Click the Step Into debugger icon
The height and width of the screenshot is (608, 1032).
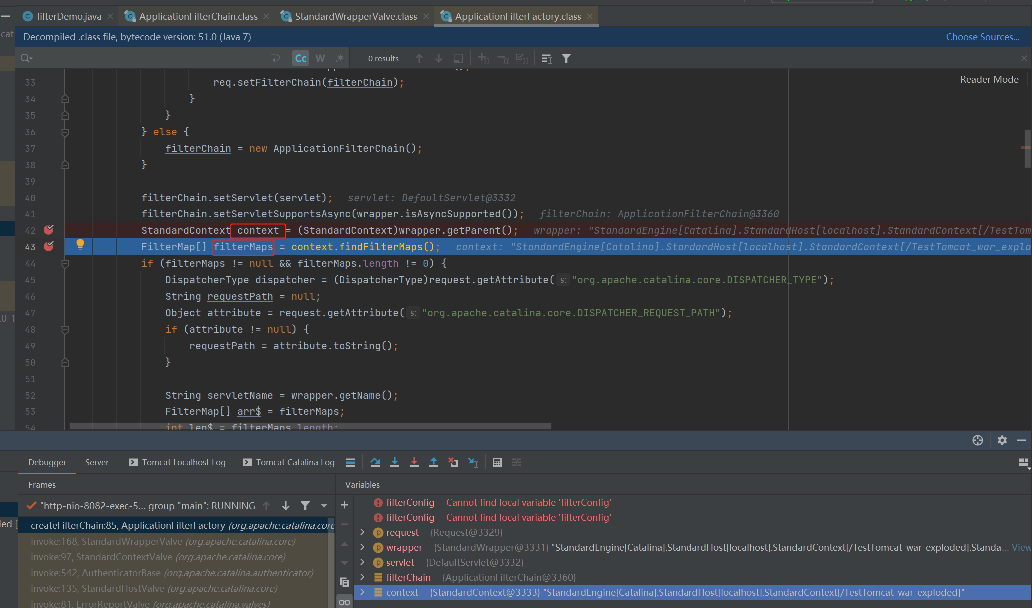(x=395, y=462)
